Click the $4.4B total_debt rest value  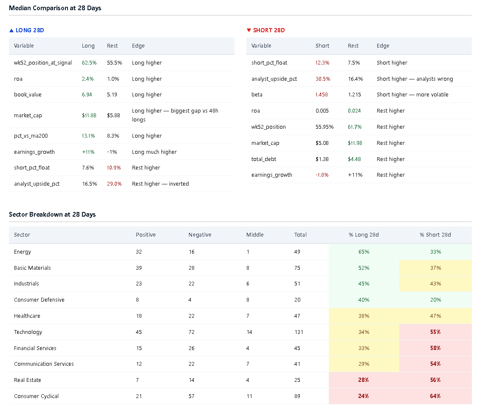354,159
